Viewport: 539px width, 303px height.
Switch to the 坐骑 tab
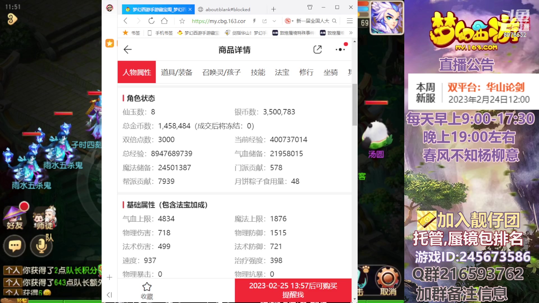331,72
